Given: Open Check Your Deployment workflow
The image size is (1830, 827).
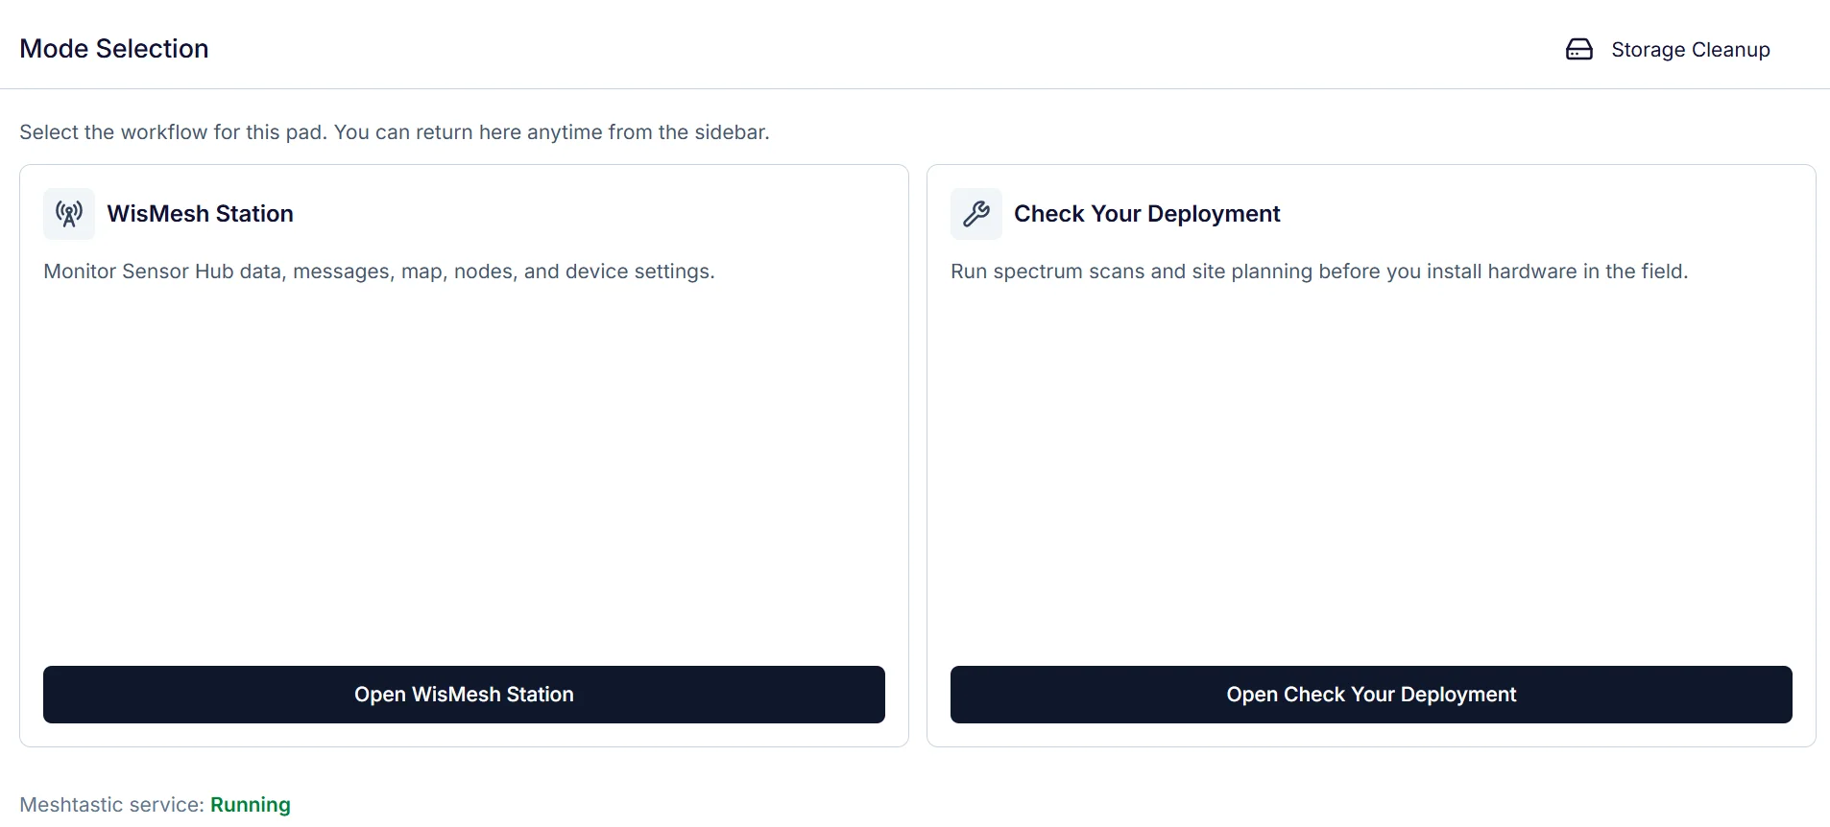Looking at the screenshot, I should coord(1371,695).
